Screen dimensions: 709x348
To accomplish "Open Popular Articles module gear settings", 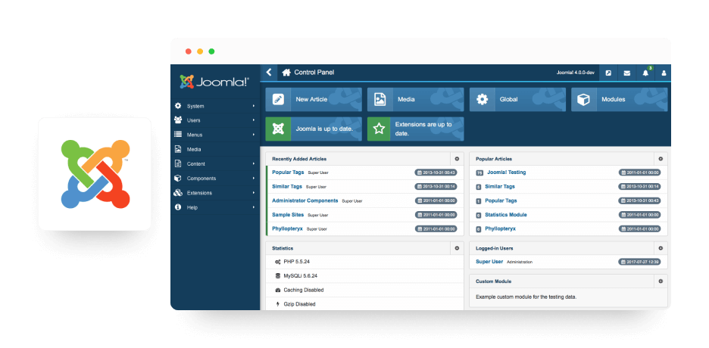I will 661,159.
